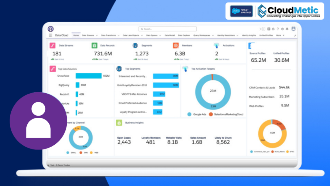Open the Setup gear icon
Screen dimensions: 330x186
point(282,29)
